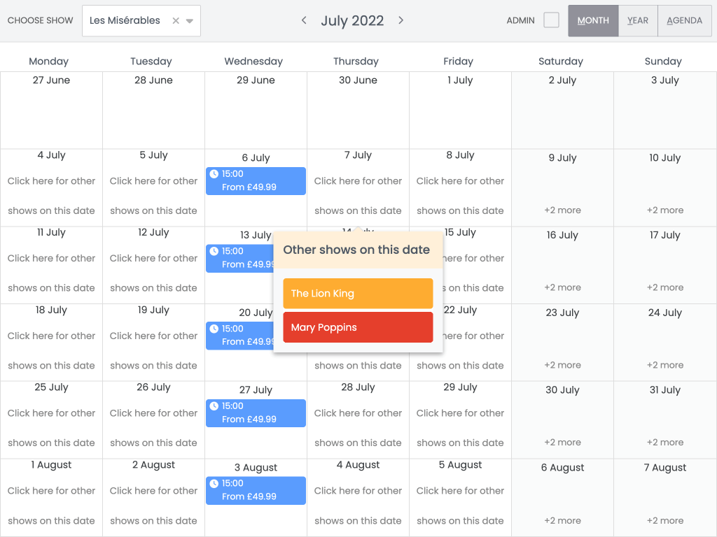Click the 28 June date label
The image size is (717, 537).
click(153, 80)
